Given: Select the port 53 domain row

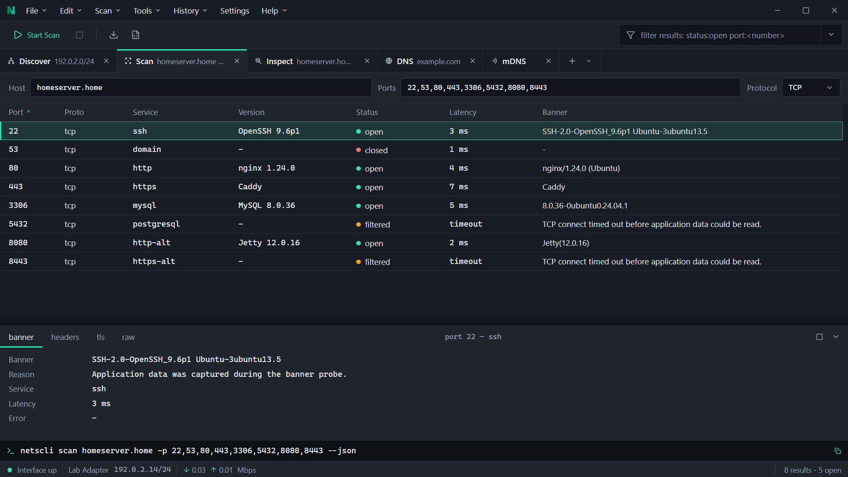Looking at the screenshot, I should (421, 149).
